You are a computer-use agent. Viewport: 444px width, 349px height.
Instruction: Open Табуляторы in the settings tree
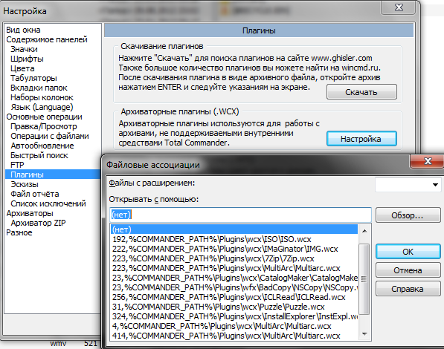(33, 78)
